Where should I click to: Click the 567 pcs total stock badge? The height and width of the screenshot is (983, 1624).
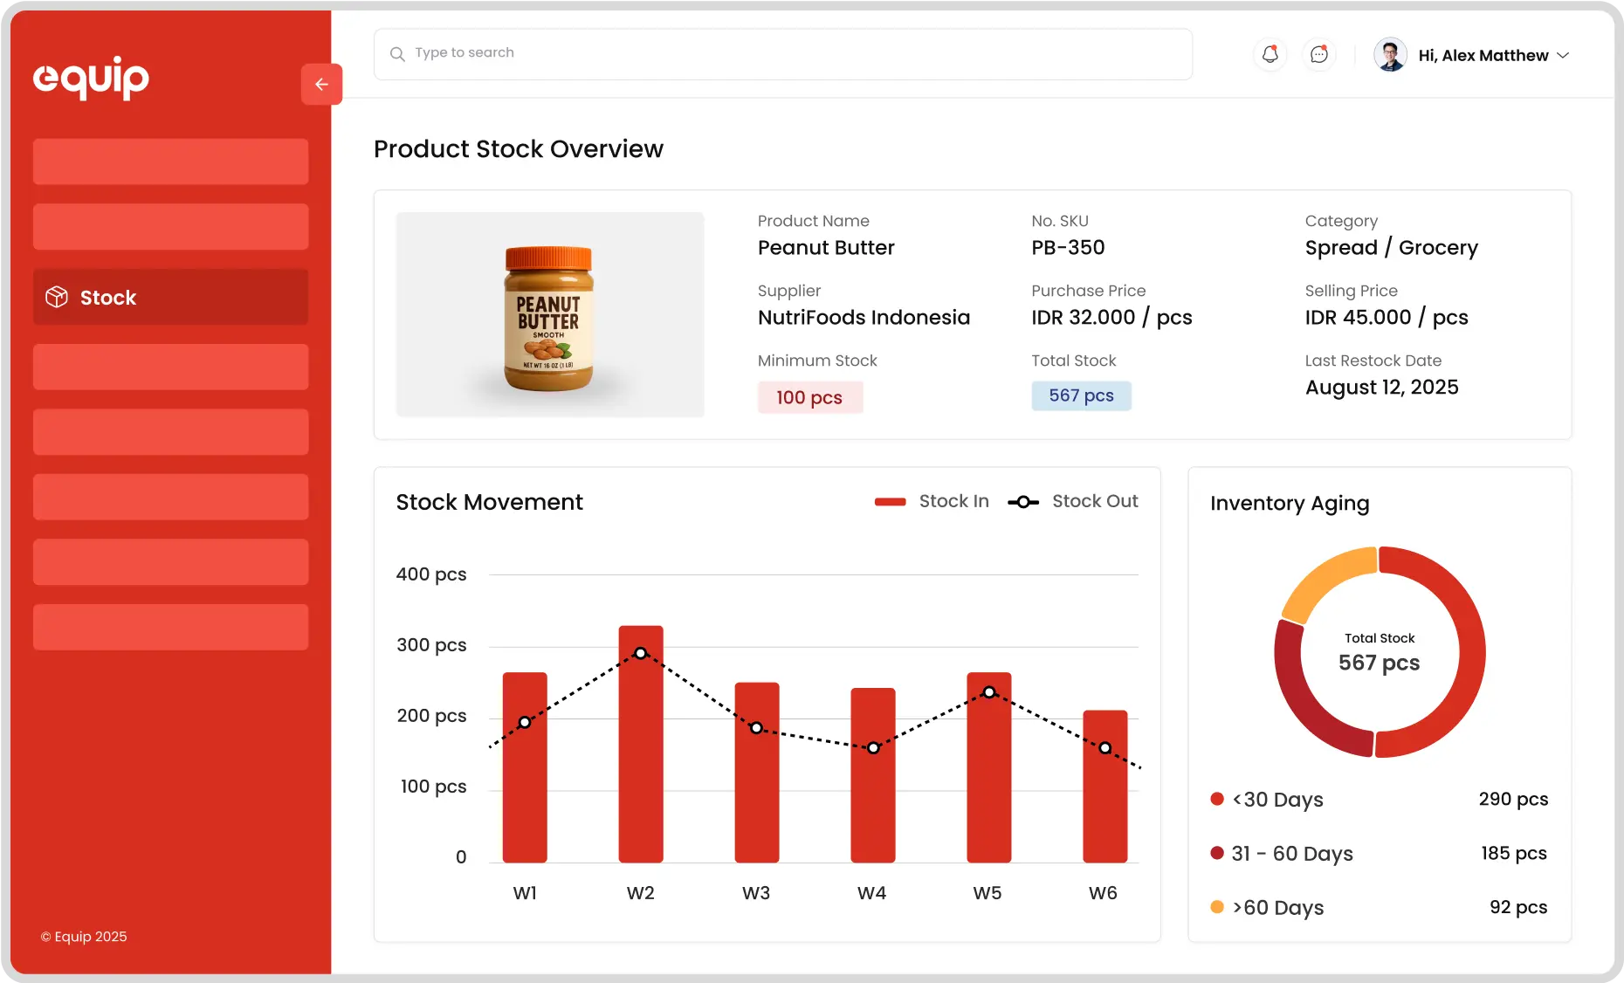click(x=1081, y=395)
